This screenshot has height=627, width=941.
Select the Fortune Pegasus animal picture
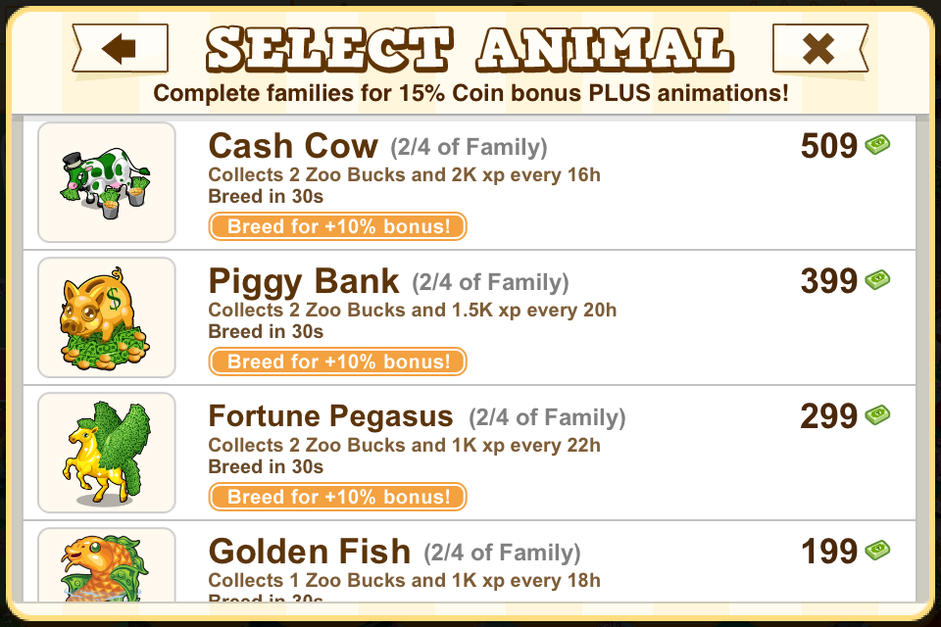point(106,453)
